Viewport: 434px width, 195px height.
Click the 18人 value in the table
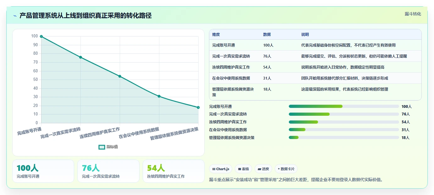[267, 89]
